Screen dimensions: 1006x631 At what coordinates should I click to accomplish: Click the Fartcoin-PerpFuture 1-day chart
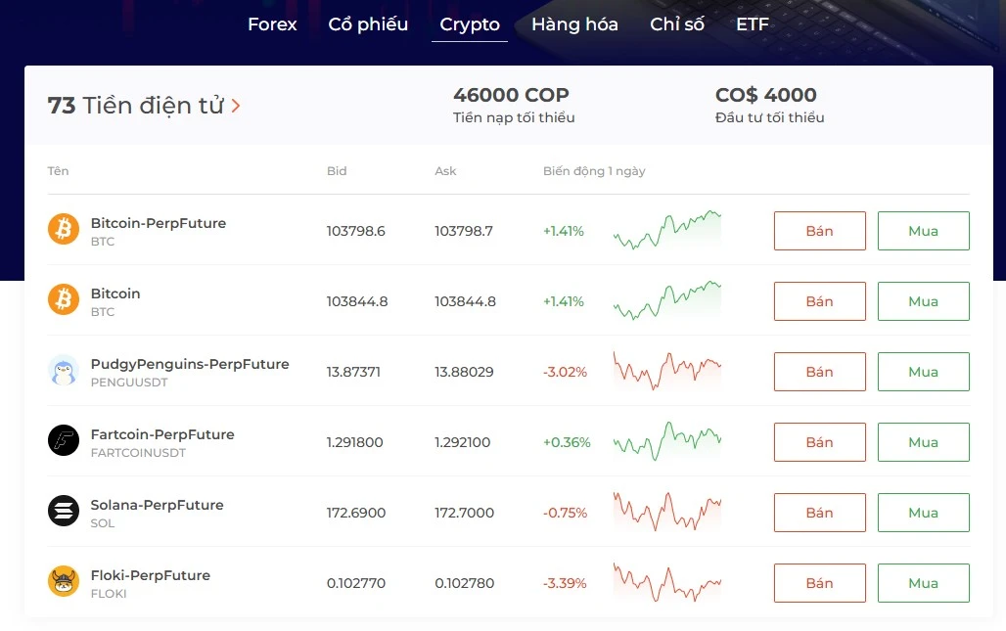pyautogui.click(x=667, y=441)
